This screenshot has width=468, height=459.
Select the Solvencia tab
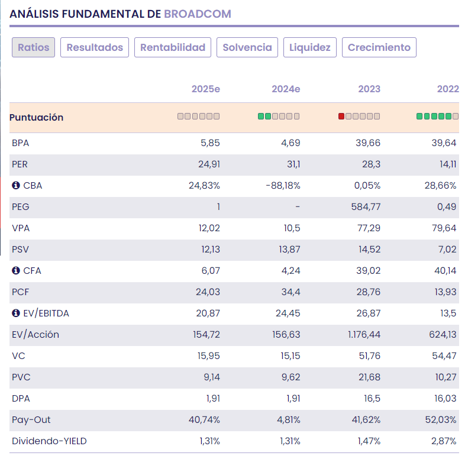point(247,47)
